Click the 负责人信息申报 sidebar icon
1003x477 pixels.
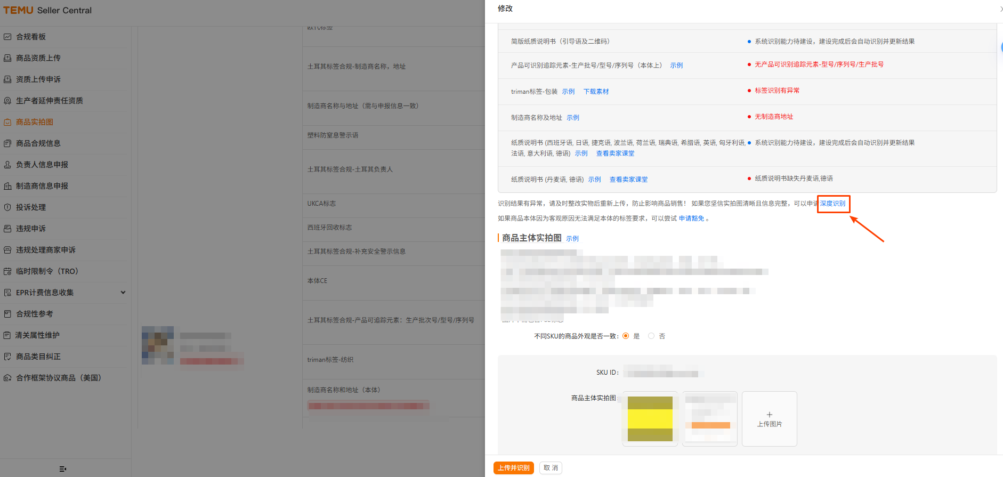tap(7, 165)
